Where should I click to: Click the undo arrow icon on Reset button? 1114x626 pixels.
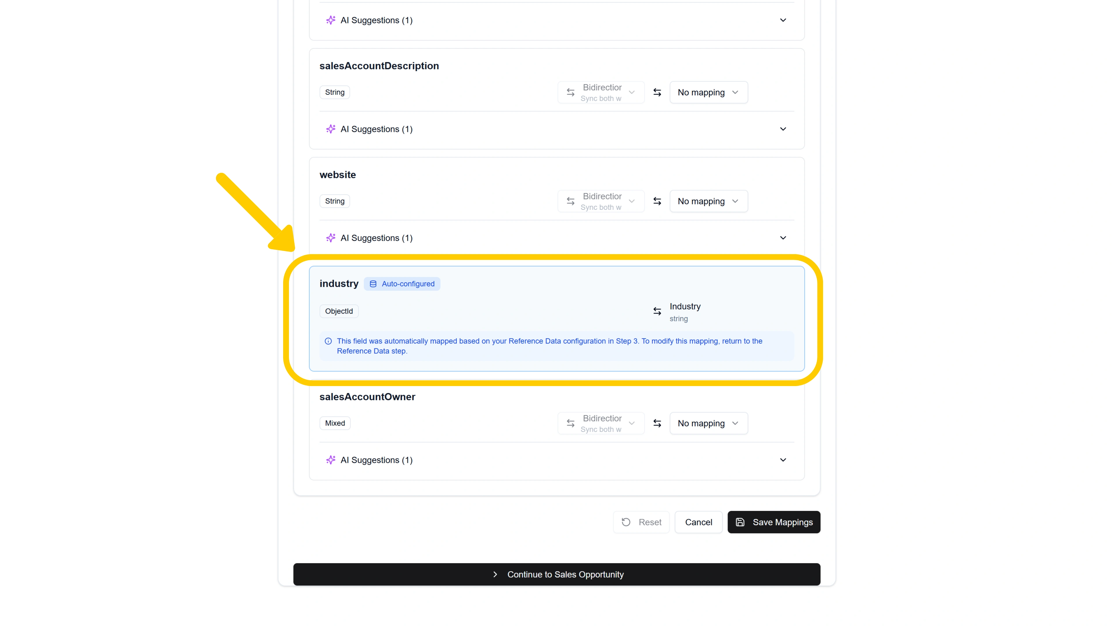click(x=626, y=522)
